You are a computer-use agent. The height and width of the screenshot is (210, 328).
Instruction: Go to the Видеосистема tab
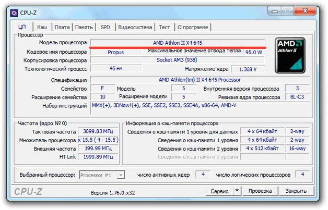click(x=135, y=27)
